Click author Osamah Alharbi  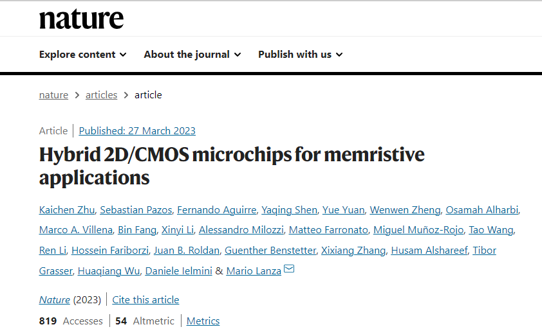482,209
